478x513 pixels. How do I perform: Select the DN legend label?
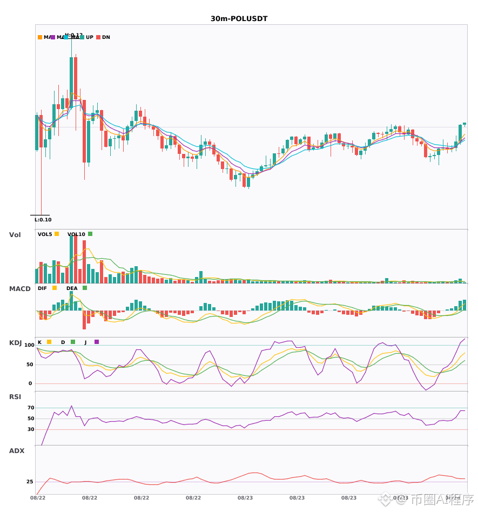click(x=106, y=37)
